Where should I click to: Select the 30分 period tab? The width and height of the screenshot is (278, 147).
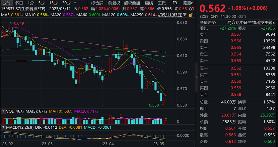pos(66,3)
